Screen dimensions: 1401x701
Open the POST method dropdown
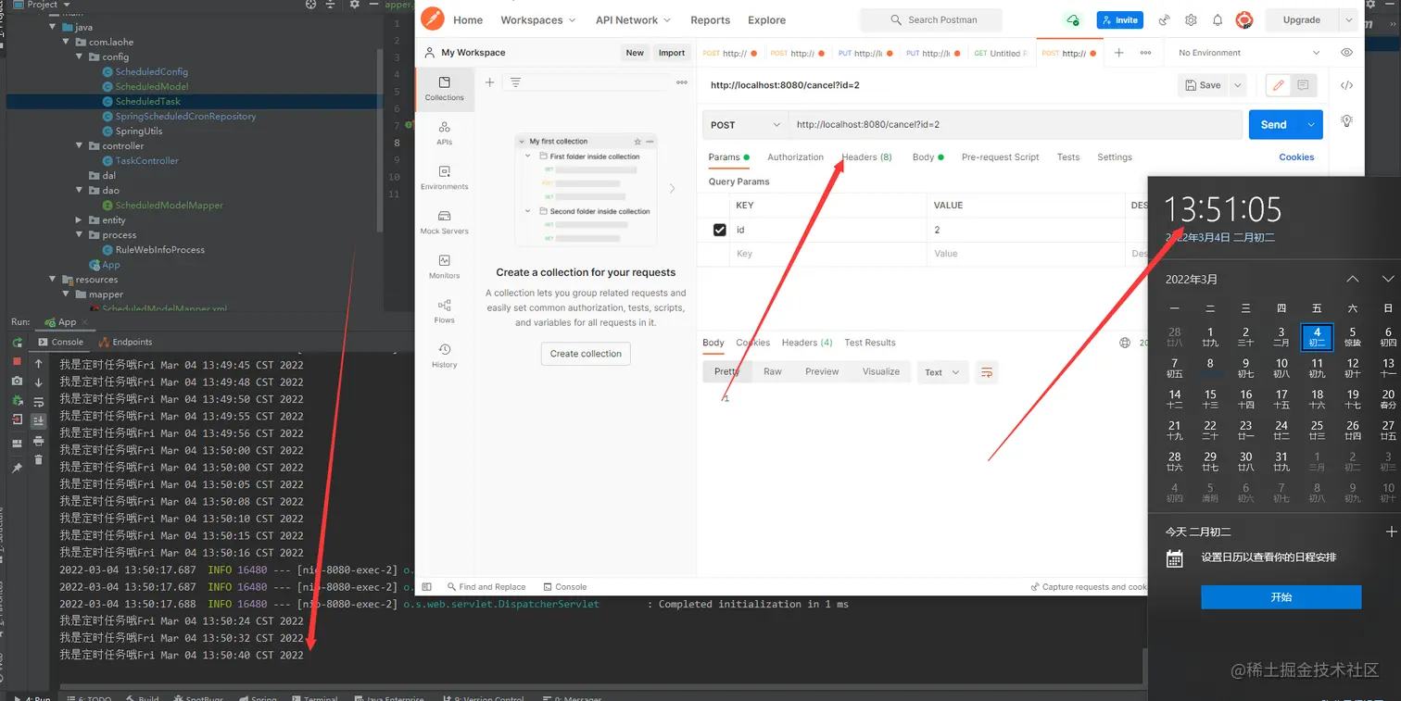pyautogui.click(x=746, y=125)
